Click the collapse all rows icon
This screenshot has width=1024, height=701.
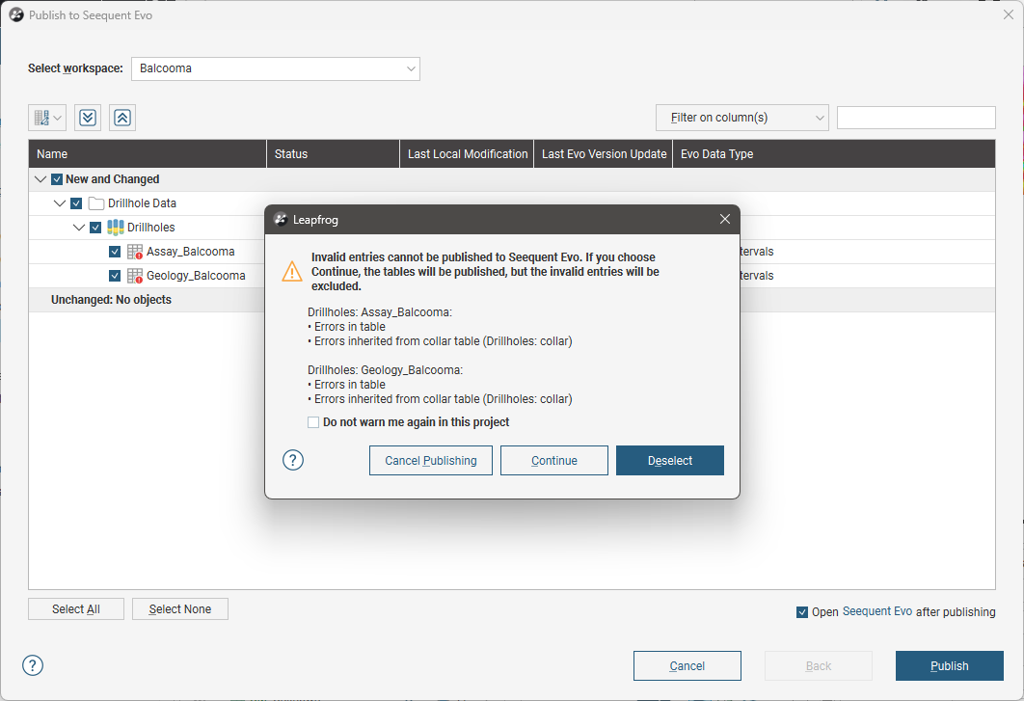click(x=122, y=118)
